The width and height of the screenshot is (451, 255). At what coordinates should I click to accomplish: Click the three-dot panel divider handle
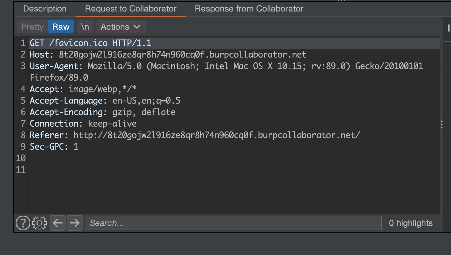point(442,124)
